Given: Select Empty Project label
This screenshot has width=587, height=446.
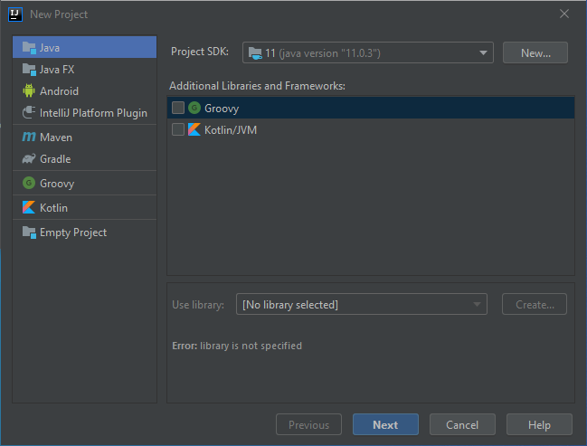Looking at the screenshot, I should (73, 232).
